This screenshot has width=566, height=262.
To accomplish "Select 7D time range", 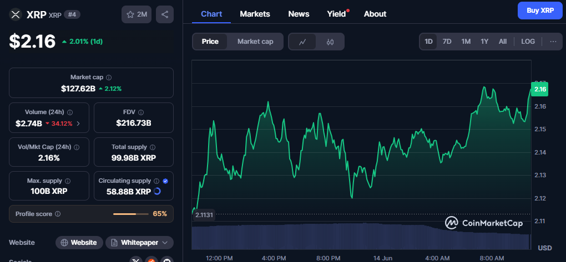I will pos(447,42).
